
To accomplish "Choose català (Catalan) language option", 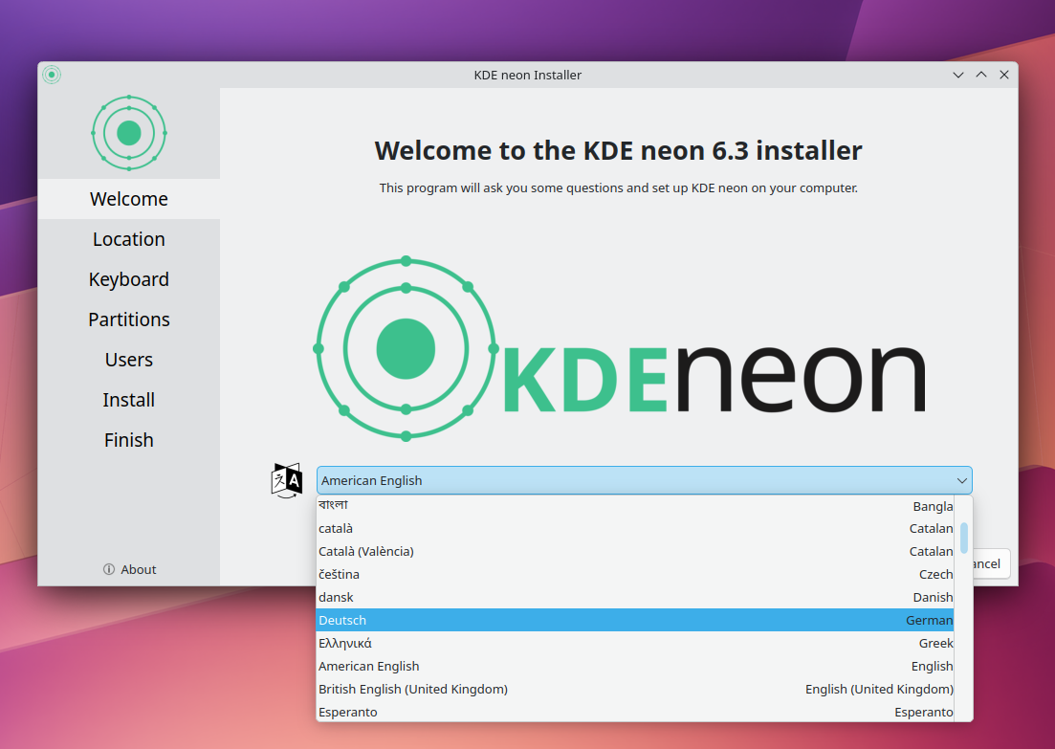I will click(634, 528).
